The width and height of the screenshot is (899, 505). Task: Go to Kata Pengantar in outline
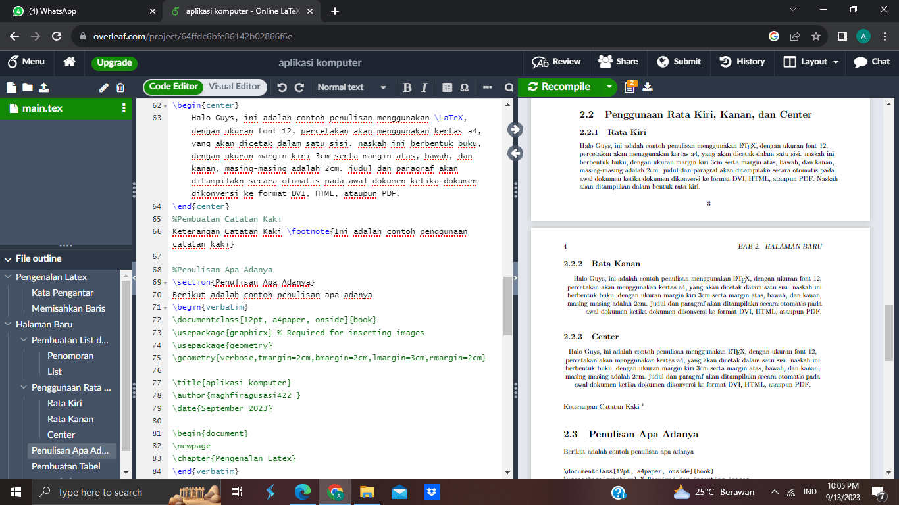[x=63, y=293]
